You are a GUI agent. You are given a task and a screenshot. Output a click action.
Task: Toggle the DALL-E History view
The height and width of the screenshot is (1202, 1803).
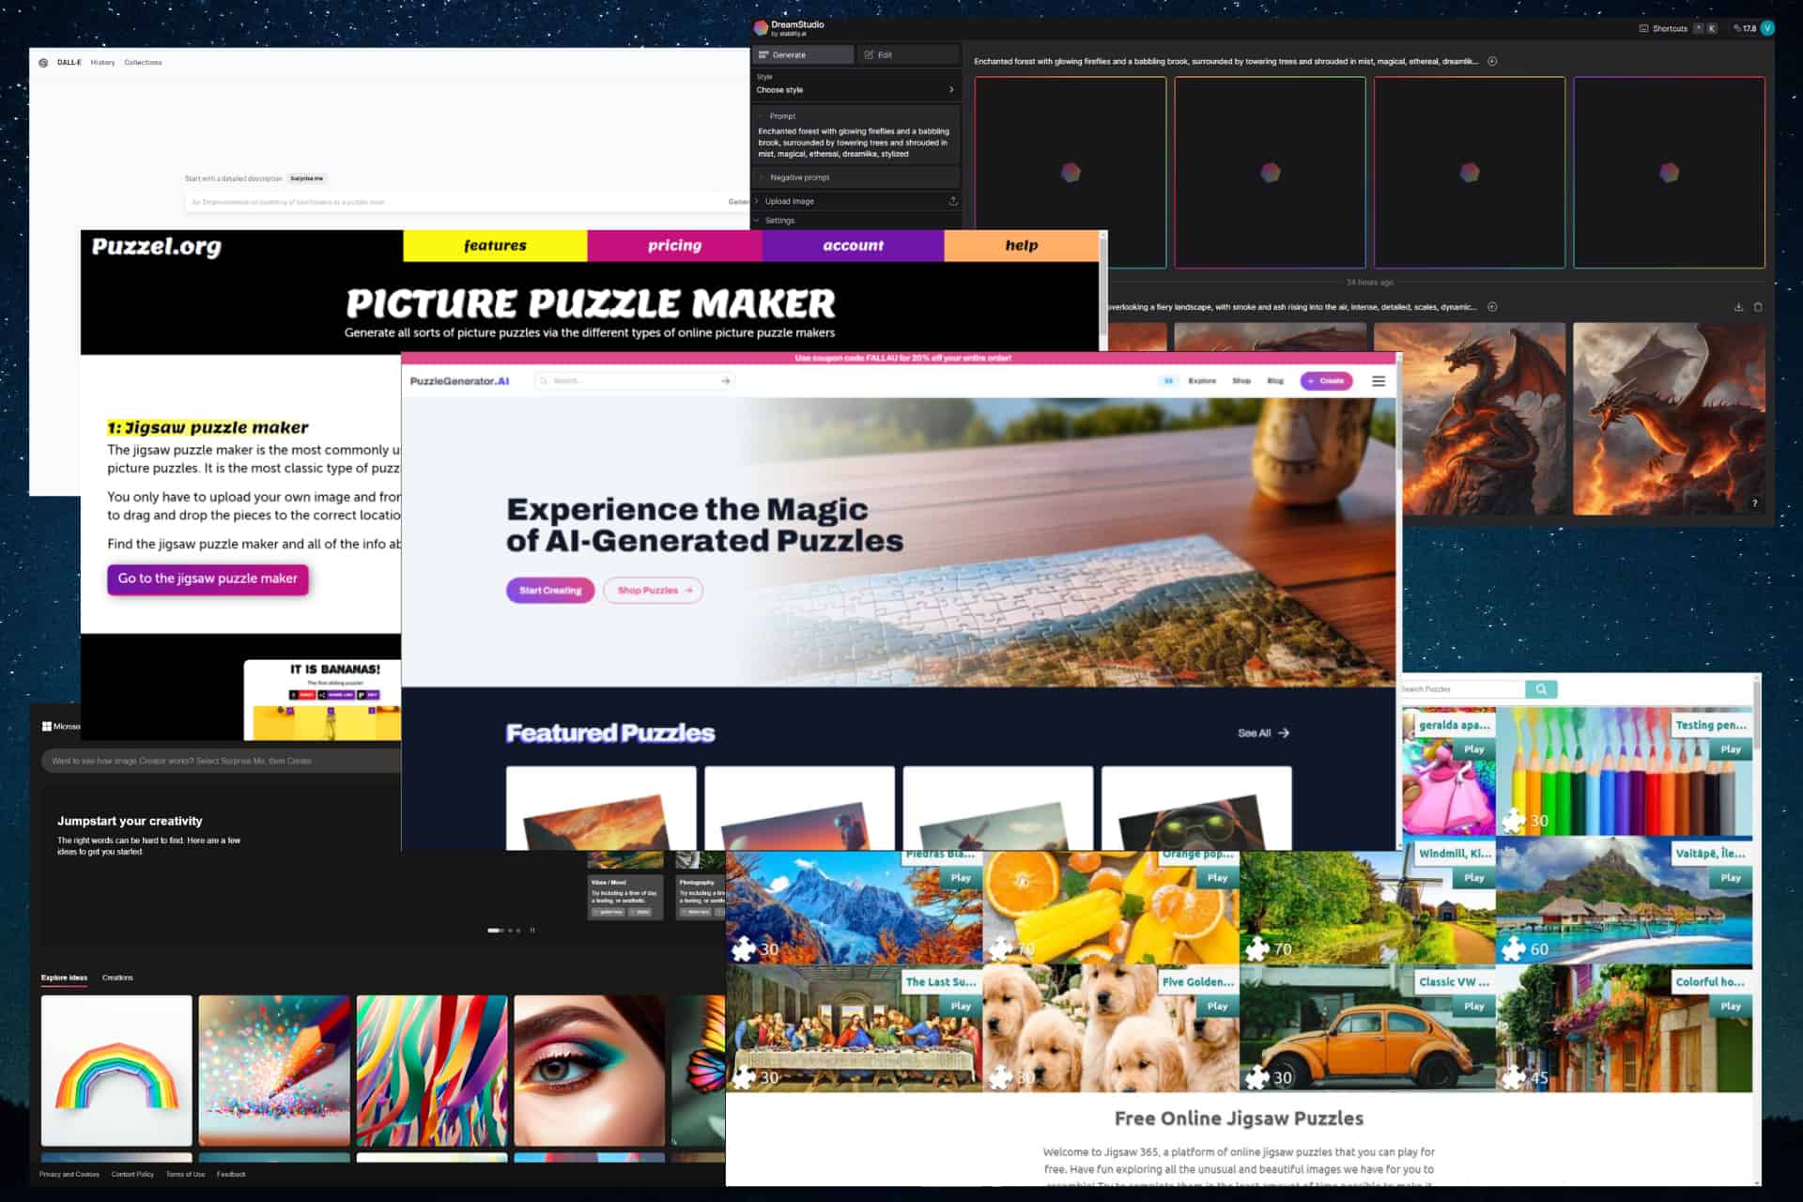tap(100, 62)
